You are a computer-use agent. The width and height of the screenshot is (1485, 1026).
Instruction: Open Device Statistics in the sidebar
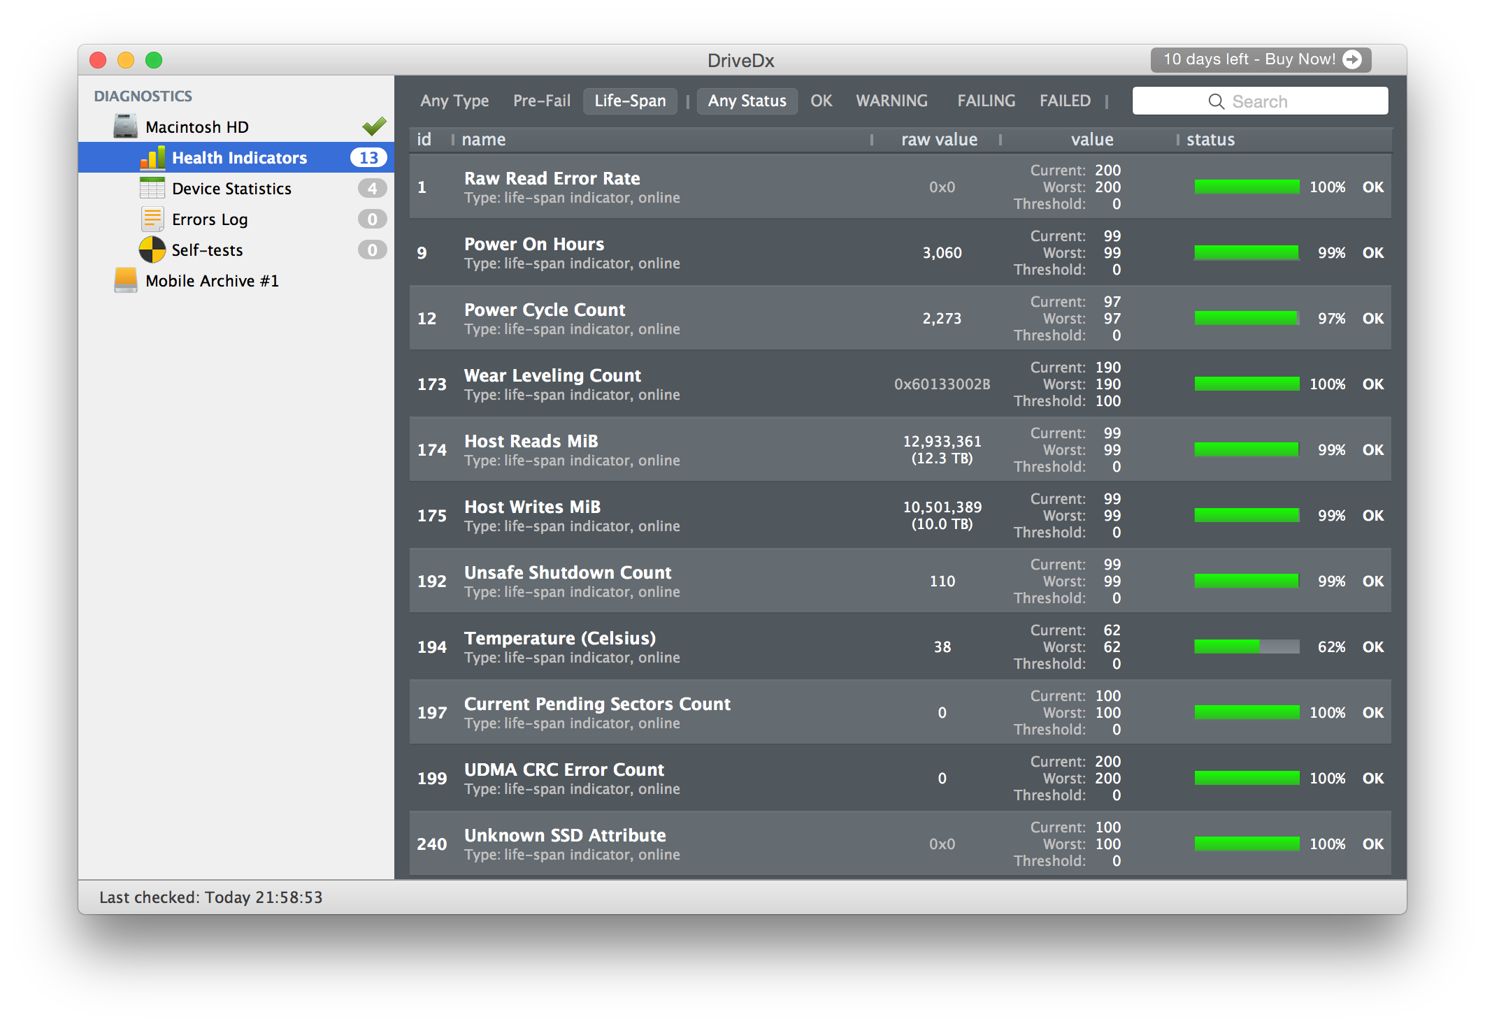[x=236, y=188]
